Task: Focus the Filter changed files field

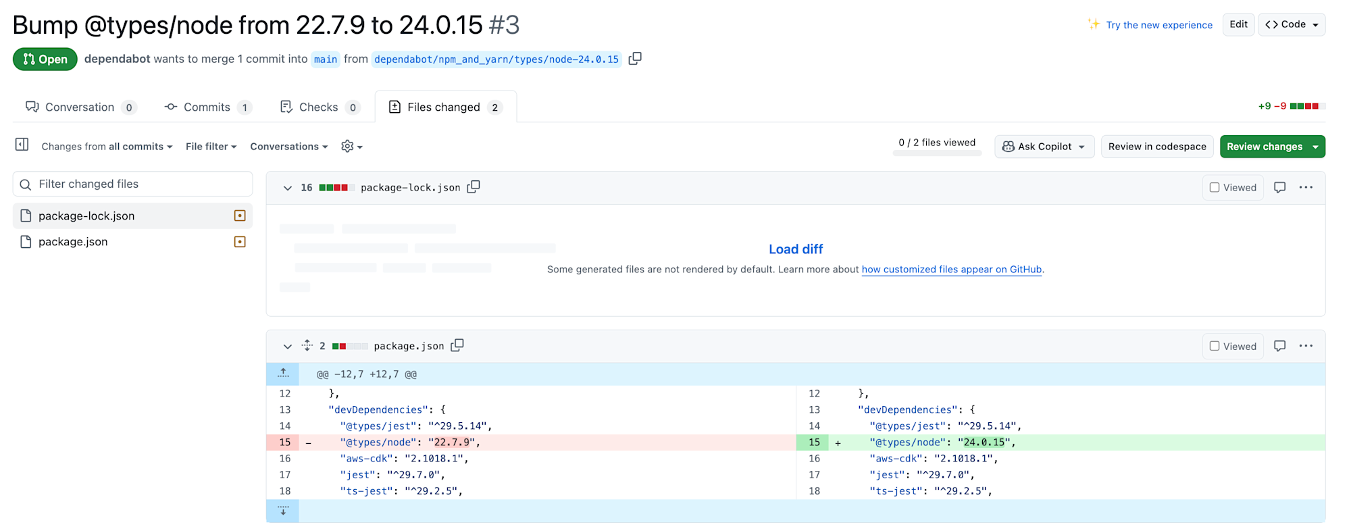Action: [x=133, y=184]
